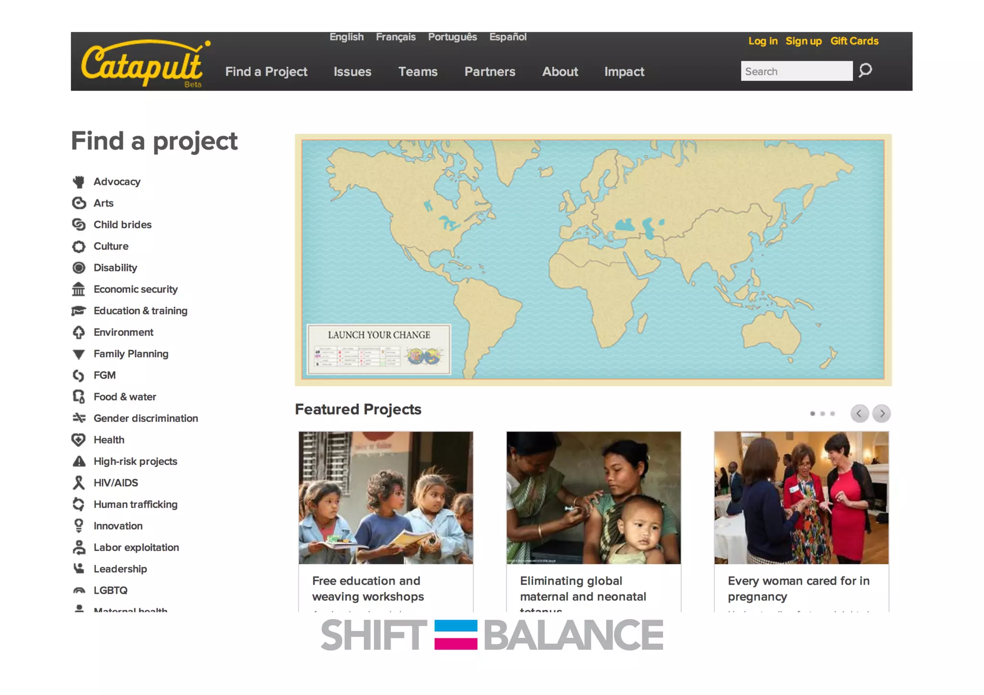Click the HIV/AIDS ribbon icon
Image resolution: width=984 pixels, height=695 pixels.
79,483
